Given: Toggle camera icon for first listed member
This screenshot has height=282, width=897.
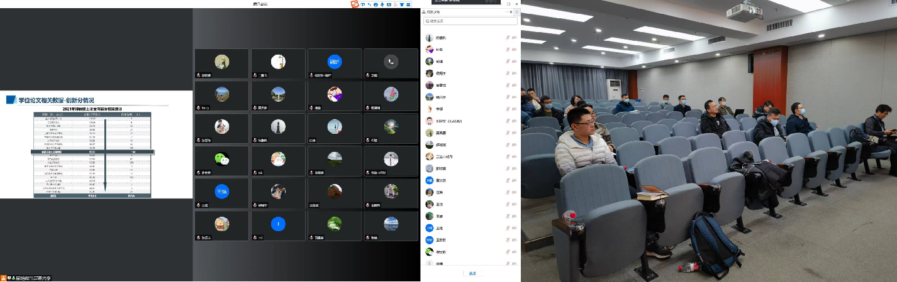Looking at the screenshot, I should pyautogui.click(x=515, y=38).
